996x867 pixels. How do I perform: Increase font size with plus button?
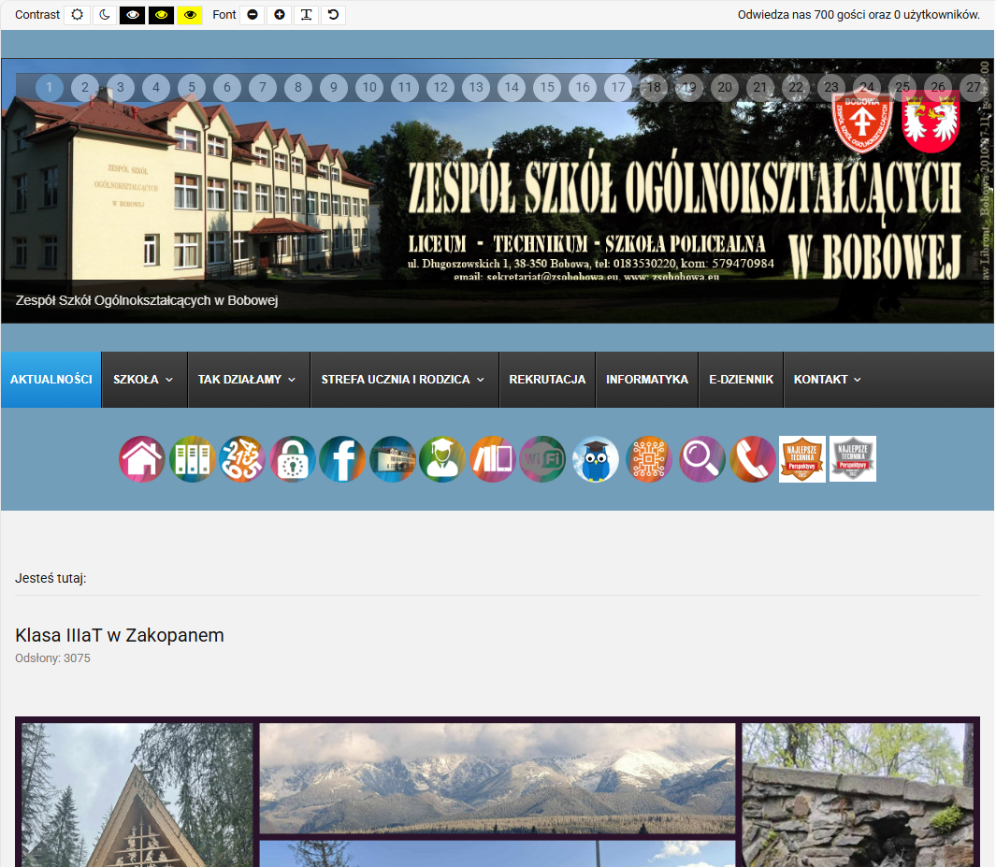279,15
